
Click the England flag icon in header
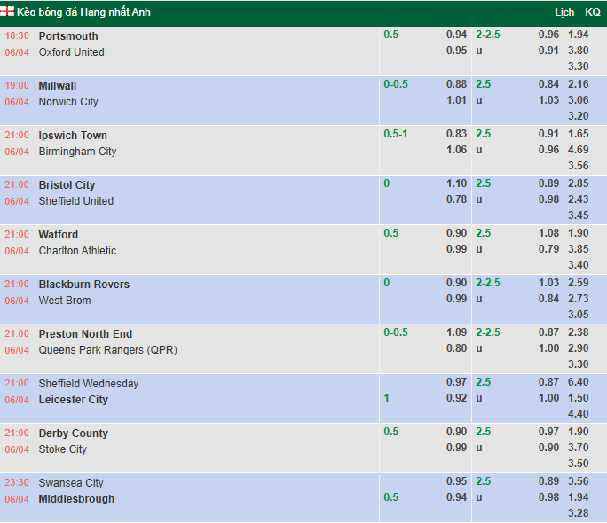click(9, 12)
